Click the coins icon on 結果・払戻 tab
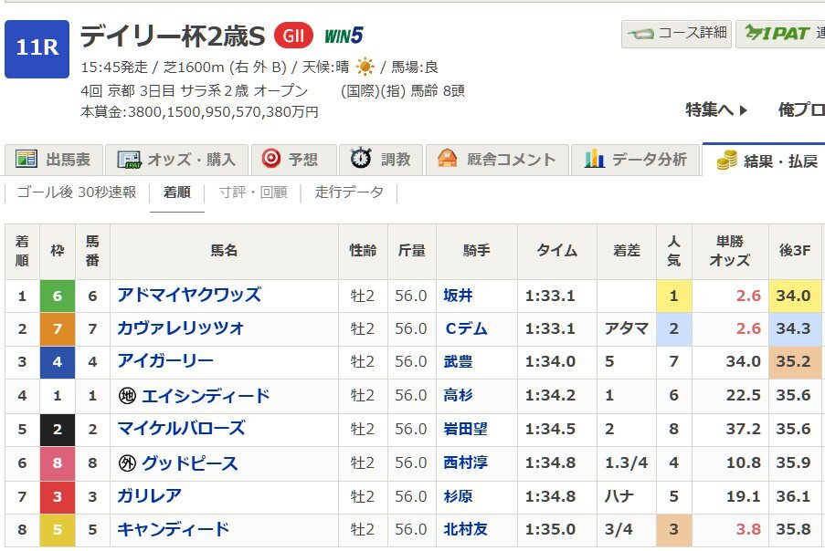The width and height of the screenshot is (825, 551). point(725,159)
